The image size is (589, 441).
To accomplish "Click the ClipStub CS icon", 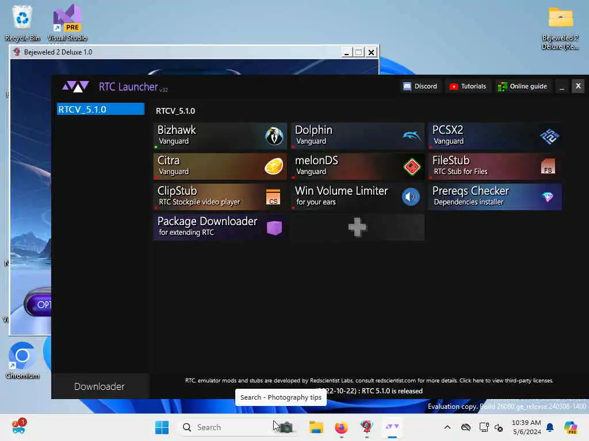I will tap(273, 197).
